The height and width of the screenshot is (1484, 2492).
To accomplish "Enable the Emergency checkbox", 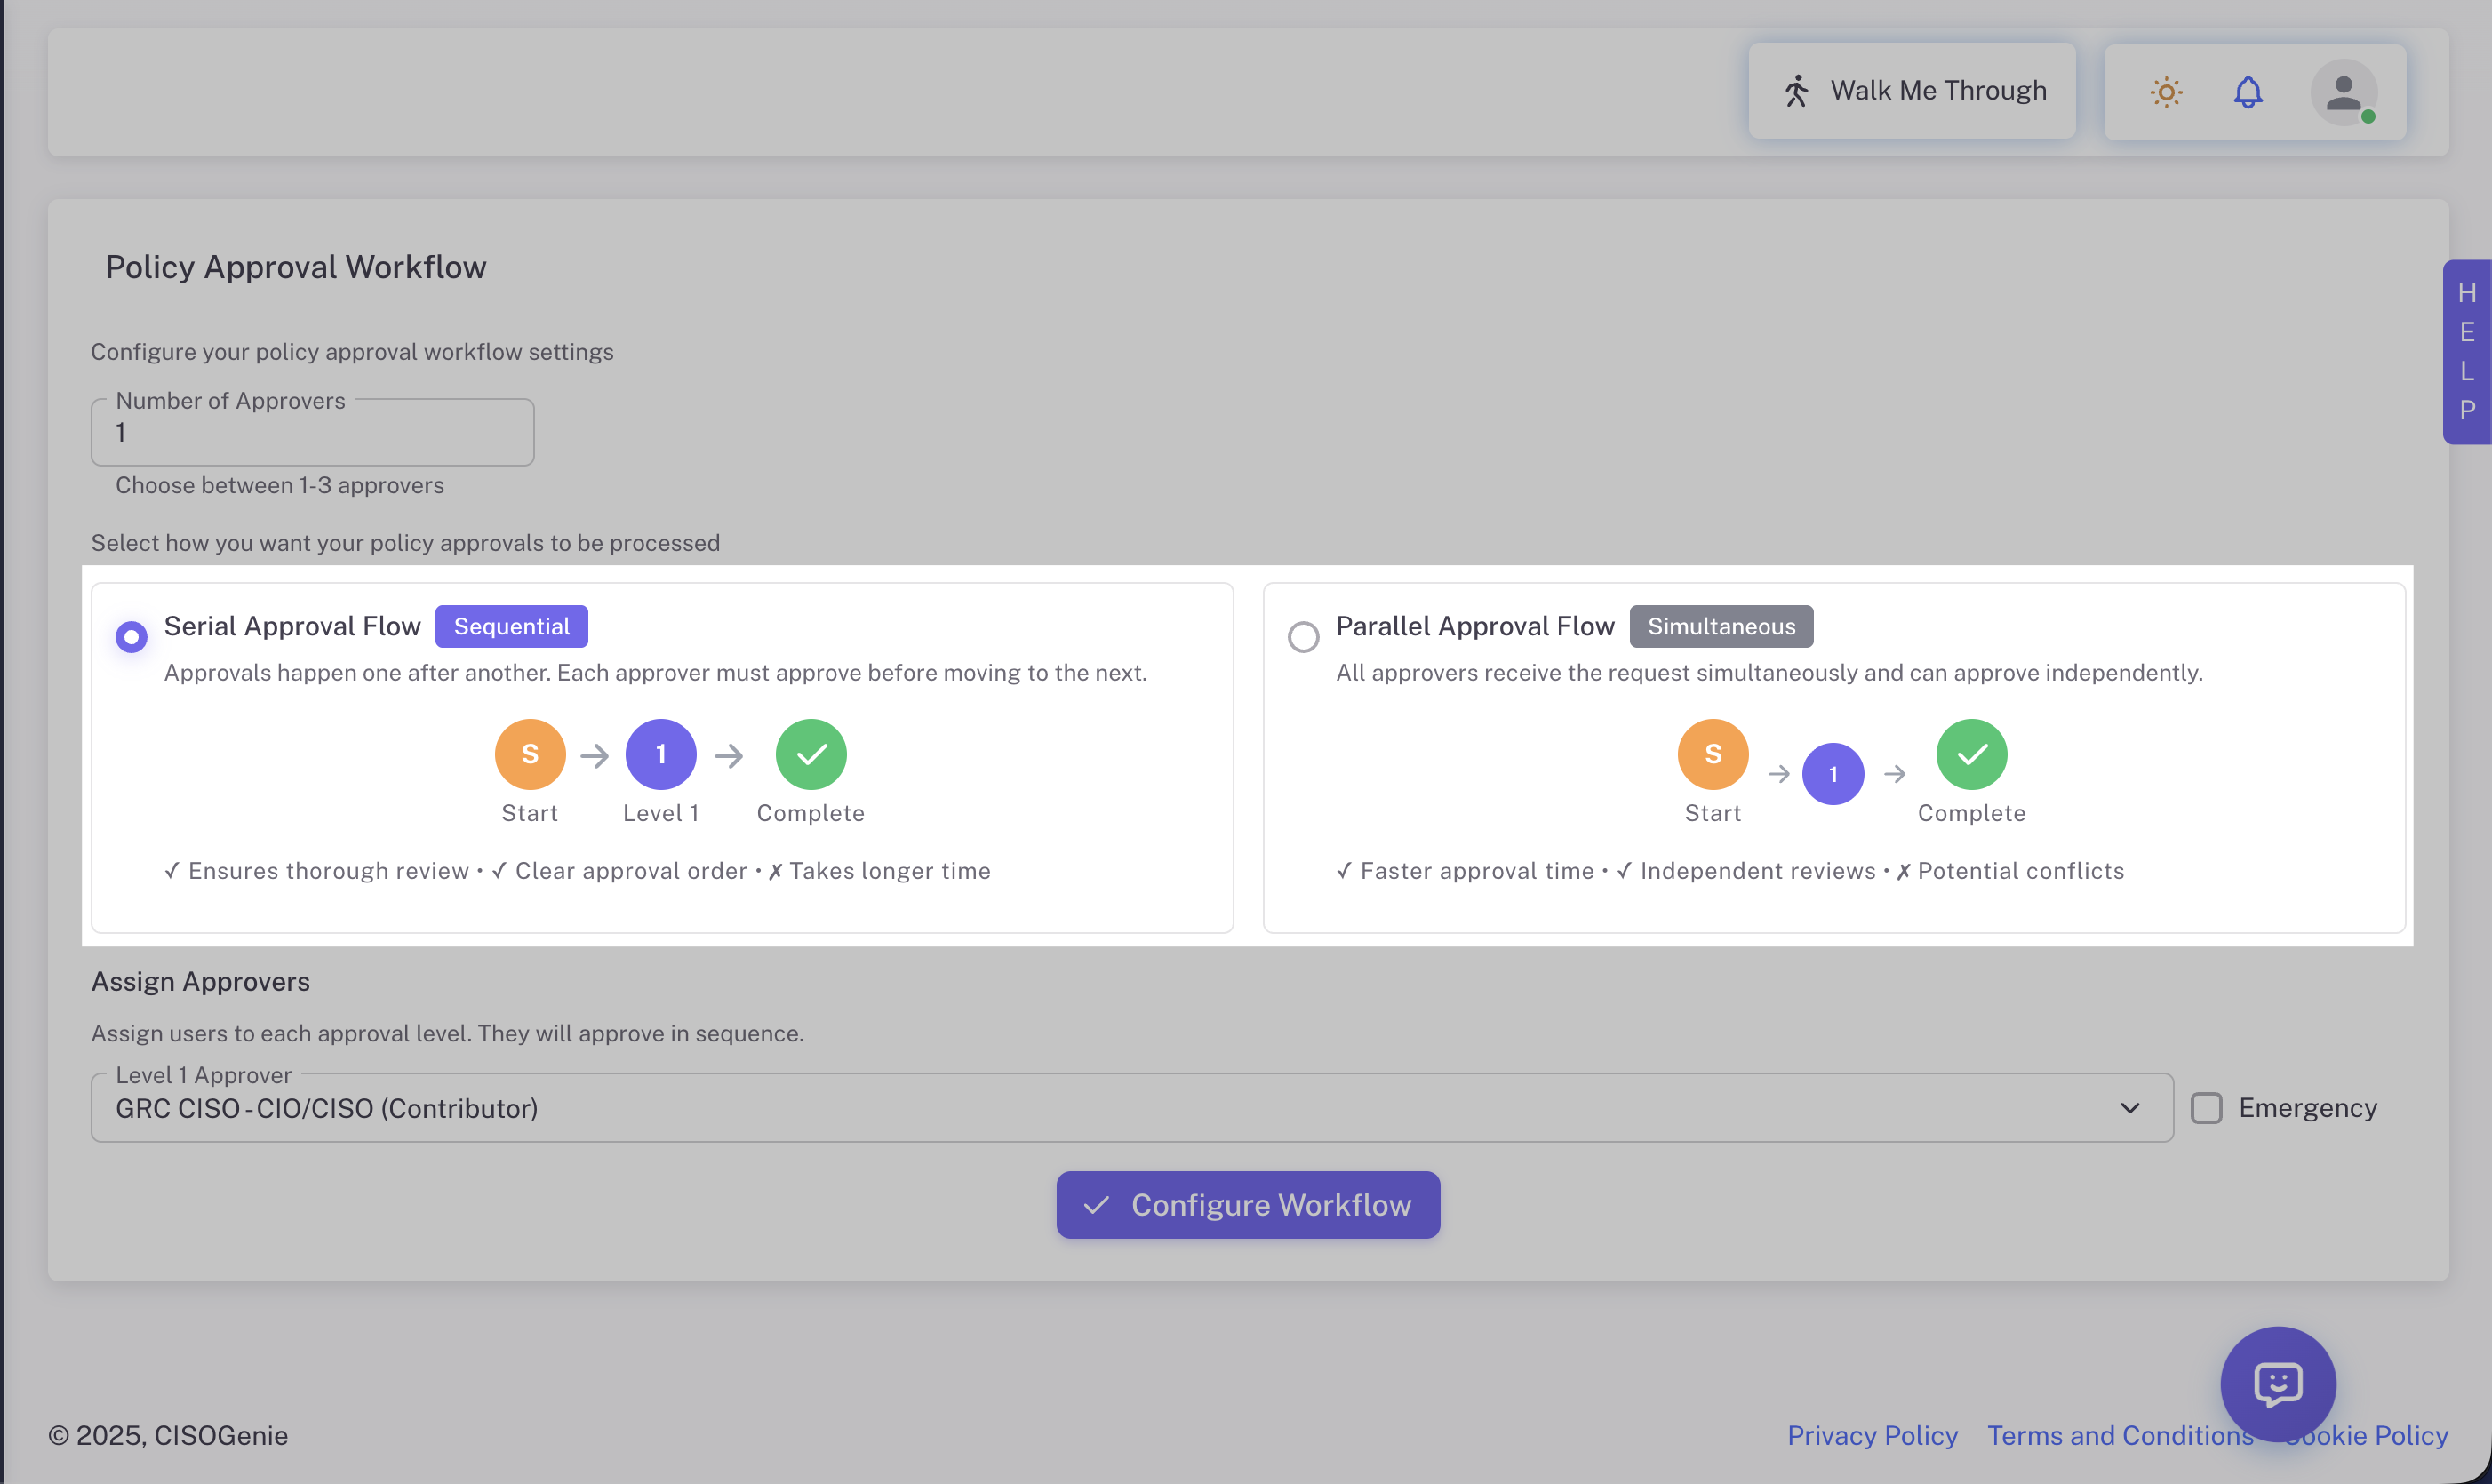I will pos(2208,1107).
